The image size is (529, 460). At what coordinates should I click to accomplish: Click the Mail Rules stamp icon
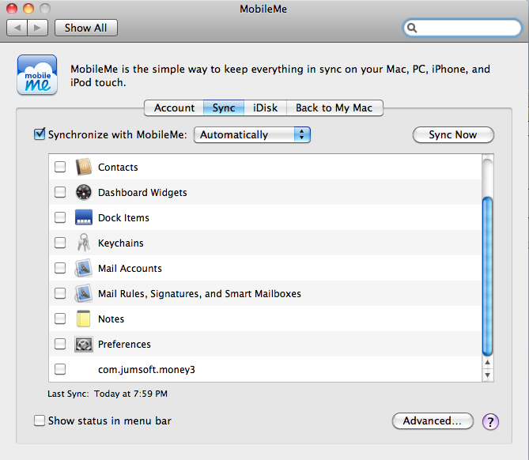click(83, 293)
